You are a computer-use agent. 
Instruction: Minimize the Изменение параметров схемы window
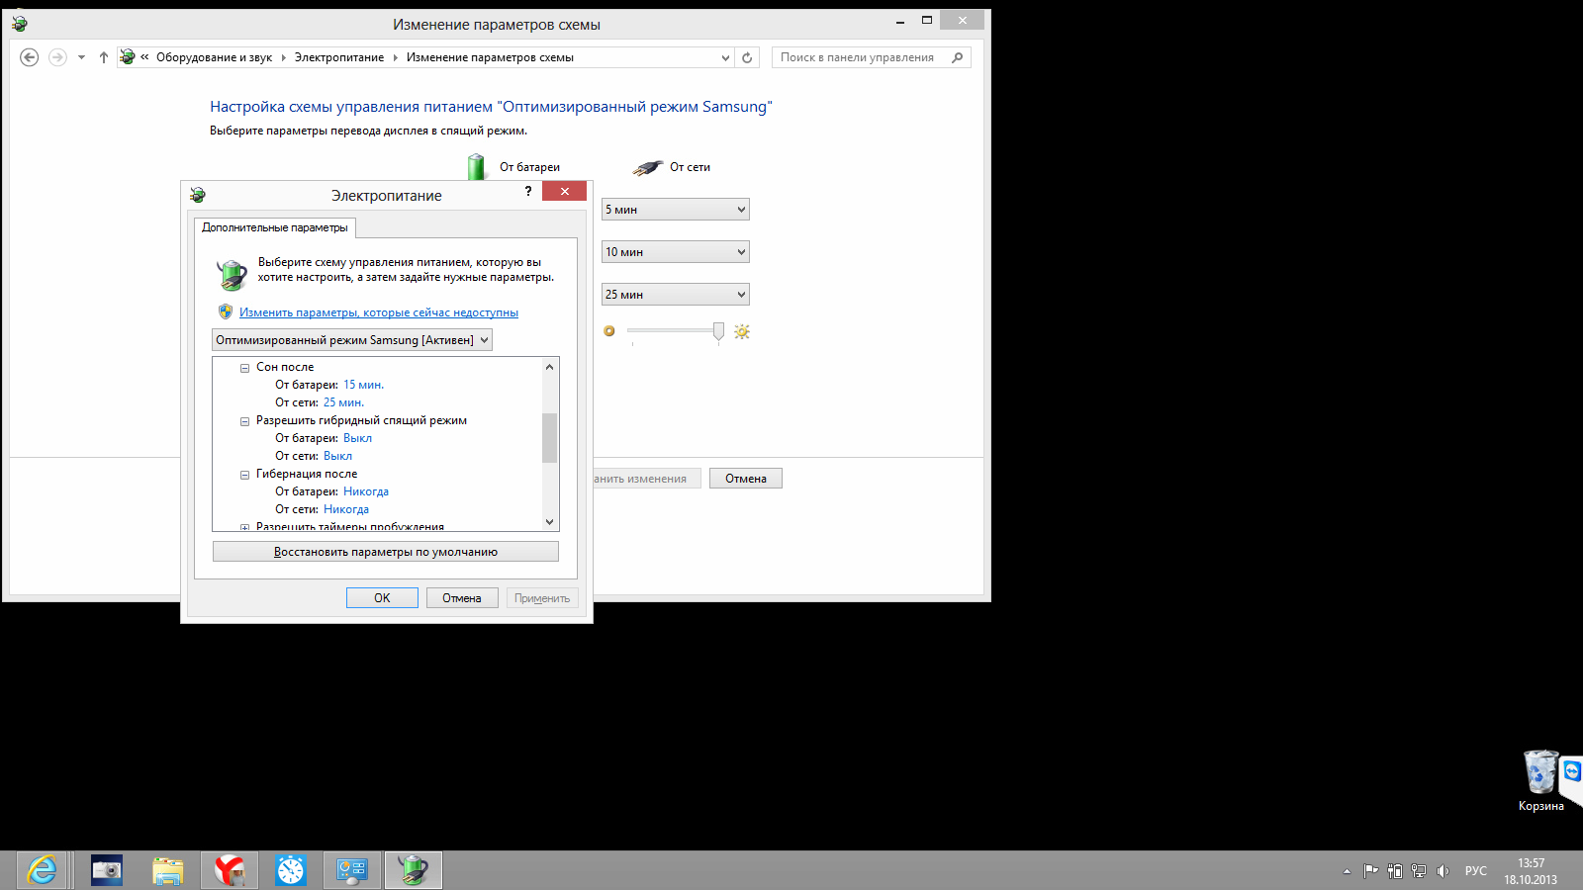(900, 21)
